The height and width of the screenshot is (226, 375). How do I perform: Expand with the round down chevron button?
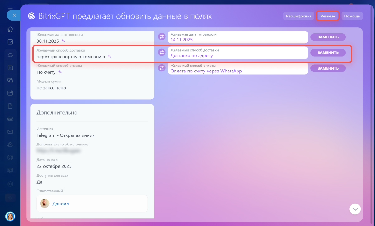tap(355, 209)
